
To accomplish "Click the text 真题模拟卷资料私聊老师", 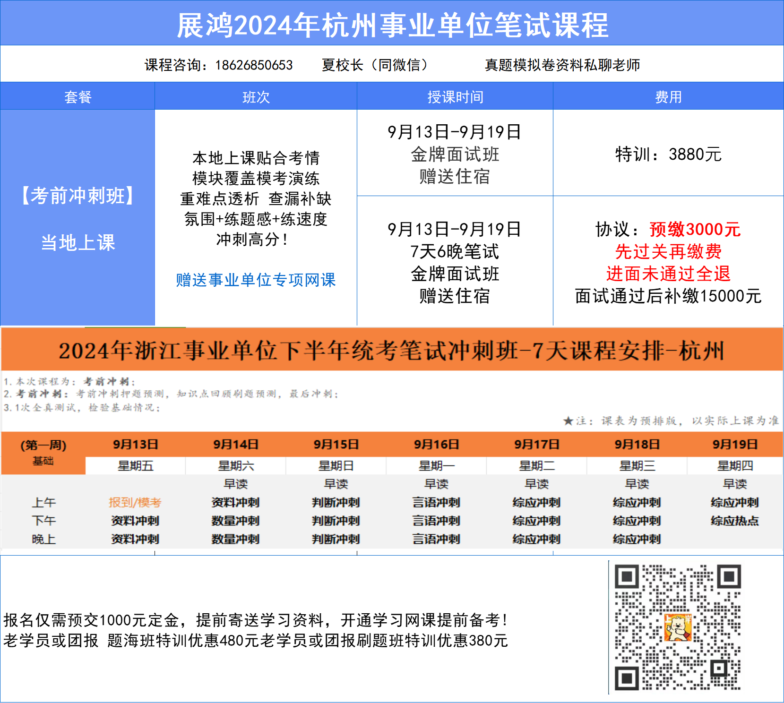I will 562,65.
